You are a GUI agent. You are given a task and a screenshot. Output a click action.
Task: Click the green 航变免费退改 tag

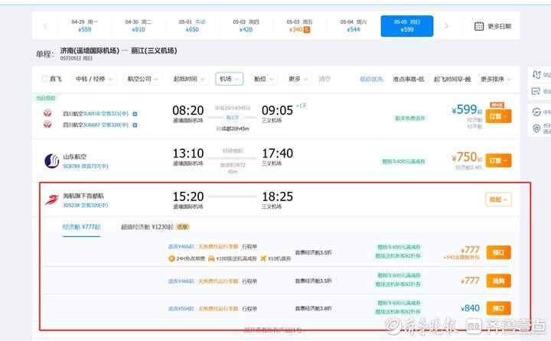pyautogui.click(x=409, y=119)
